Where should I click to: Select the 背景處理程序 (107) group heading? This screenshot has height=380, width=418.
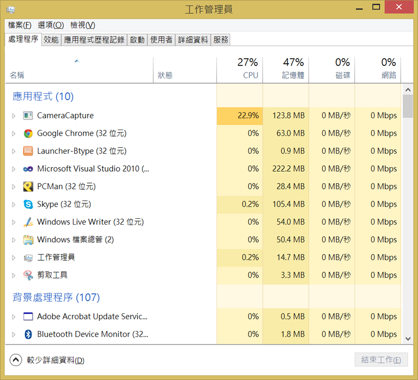tap(56, 297)
